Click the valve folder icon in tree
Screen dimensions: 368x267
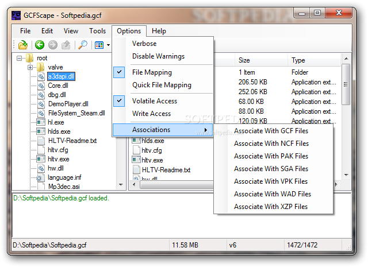click(41, 67)
